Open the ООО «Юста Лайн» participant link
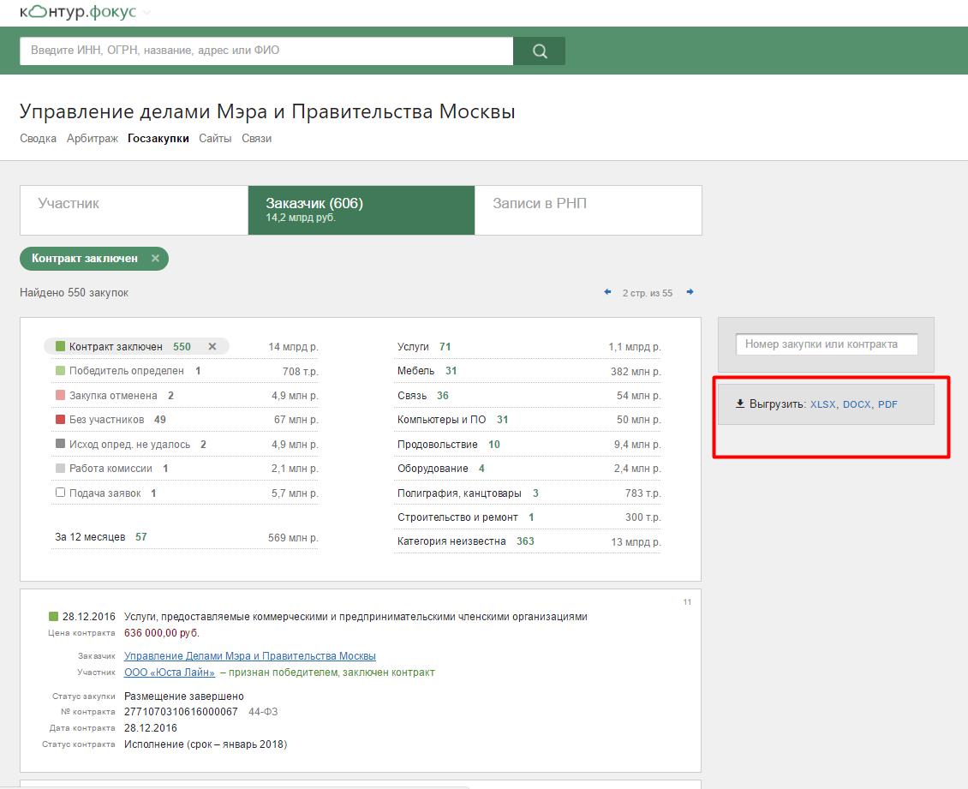This screenshot has height=789, width=968. pos(170,672)
